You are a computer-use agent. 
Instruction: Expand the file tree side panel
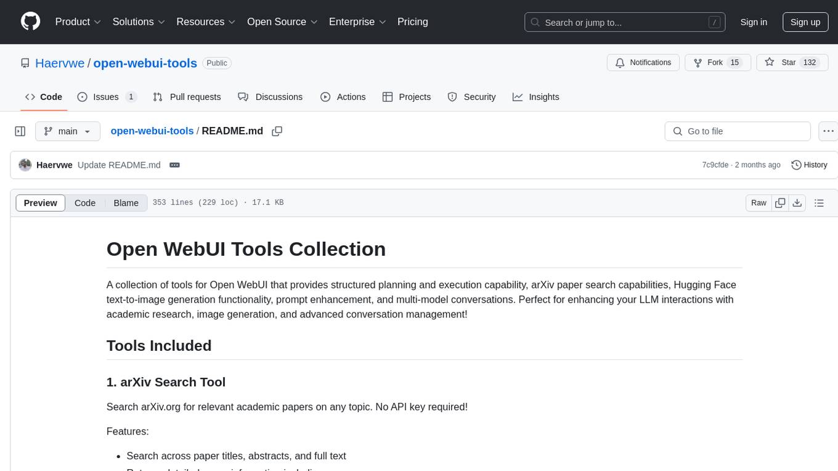coord(20,131)
